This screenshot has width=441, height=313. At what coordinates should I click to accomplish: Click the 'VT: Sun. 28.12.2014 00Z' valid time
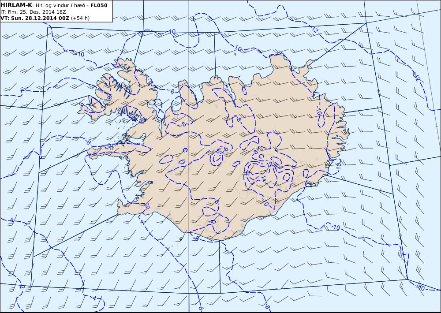[x=35, y=18]
